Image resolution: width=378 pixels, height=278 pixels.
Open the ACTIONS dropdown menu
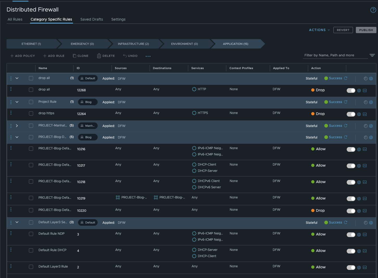coord(319,30)
